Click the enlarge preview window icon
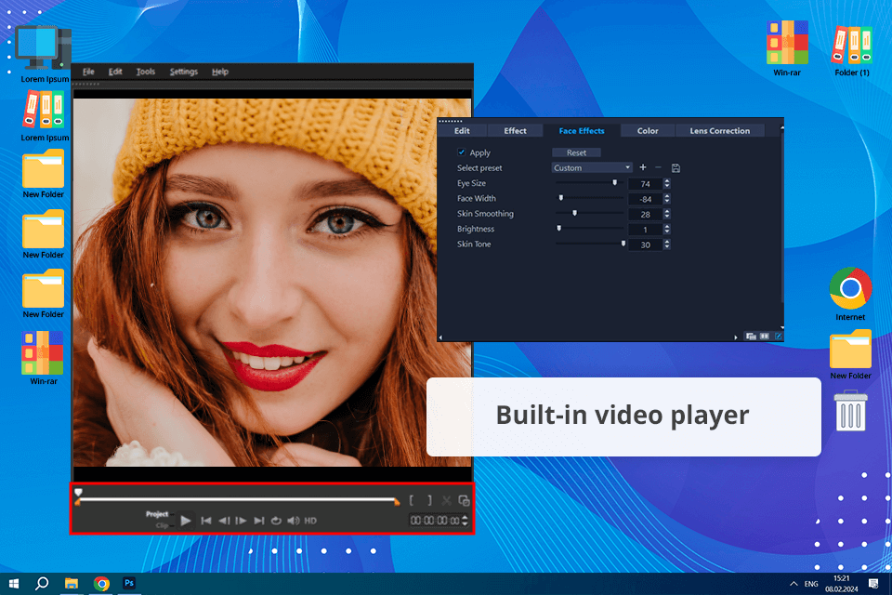 (464, 500)
